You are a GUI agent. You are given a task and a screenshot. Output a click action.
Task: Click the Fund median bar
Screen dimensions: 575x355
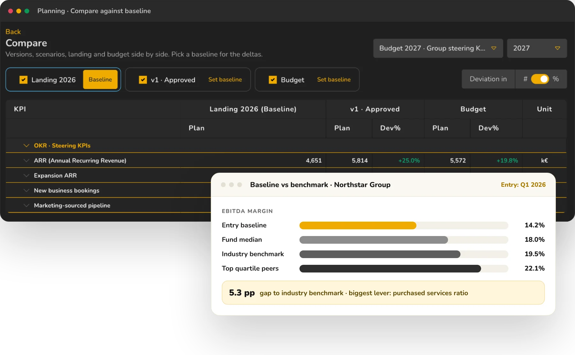373,240
